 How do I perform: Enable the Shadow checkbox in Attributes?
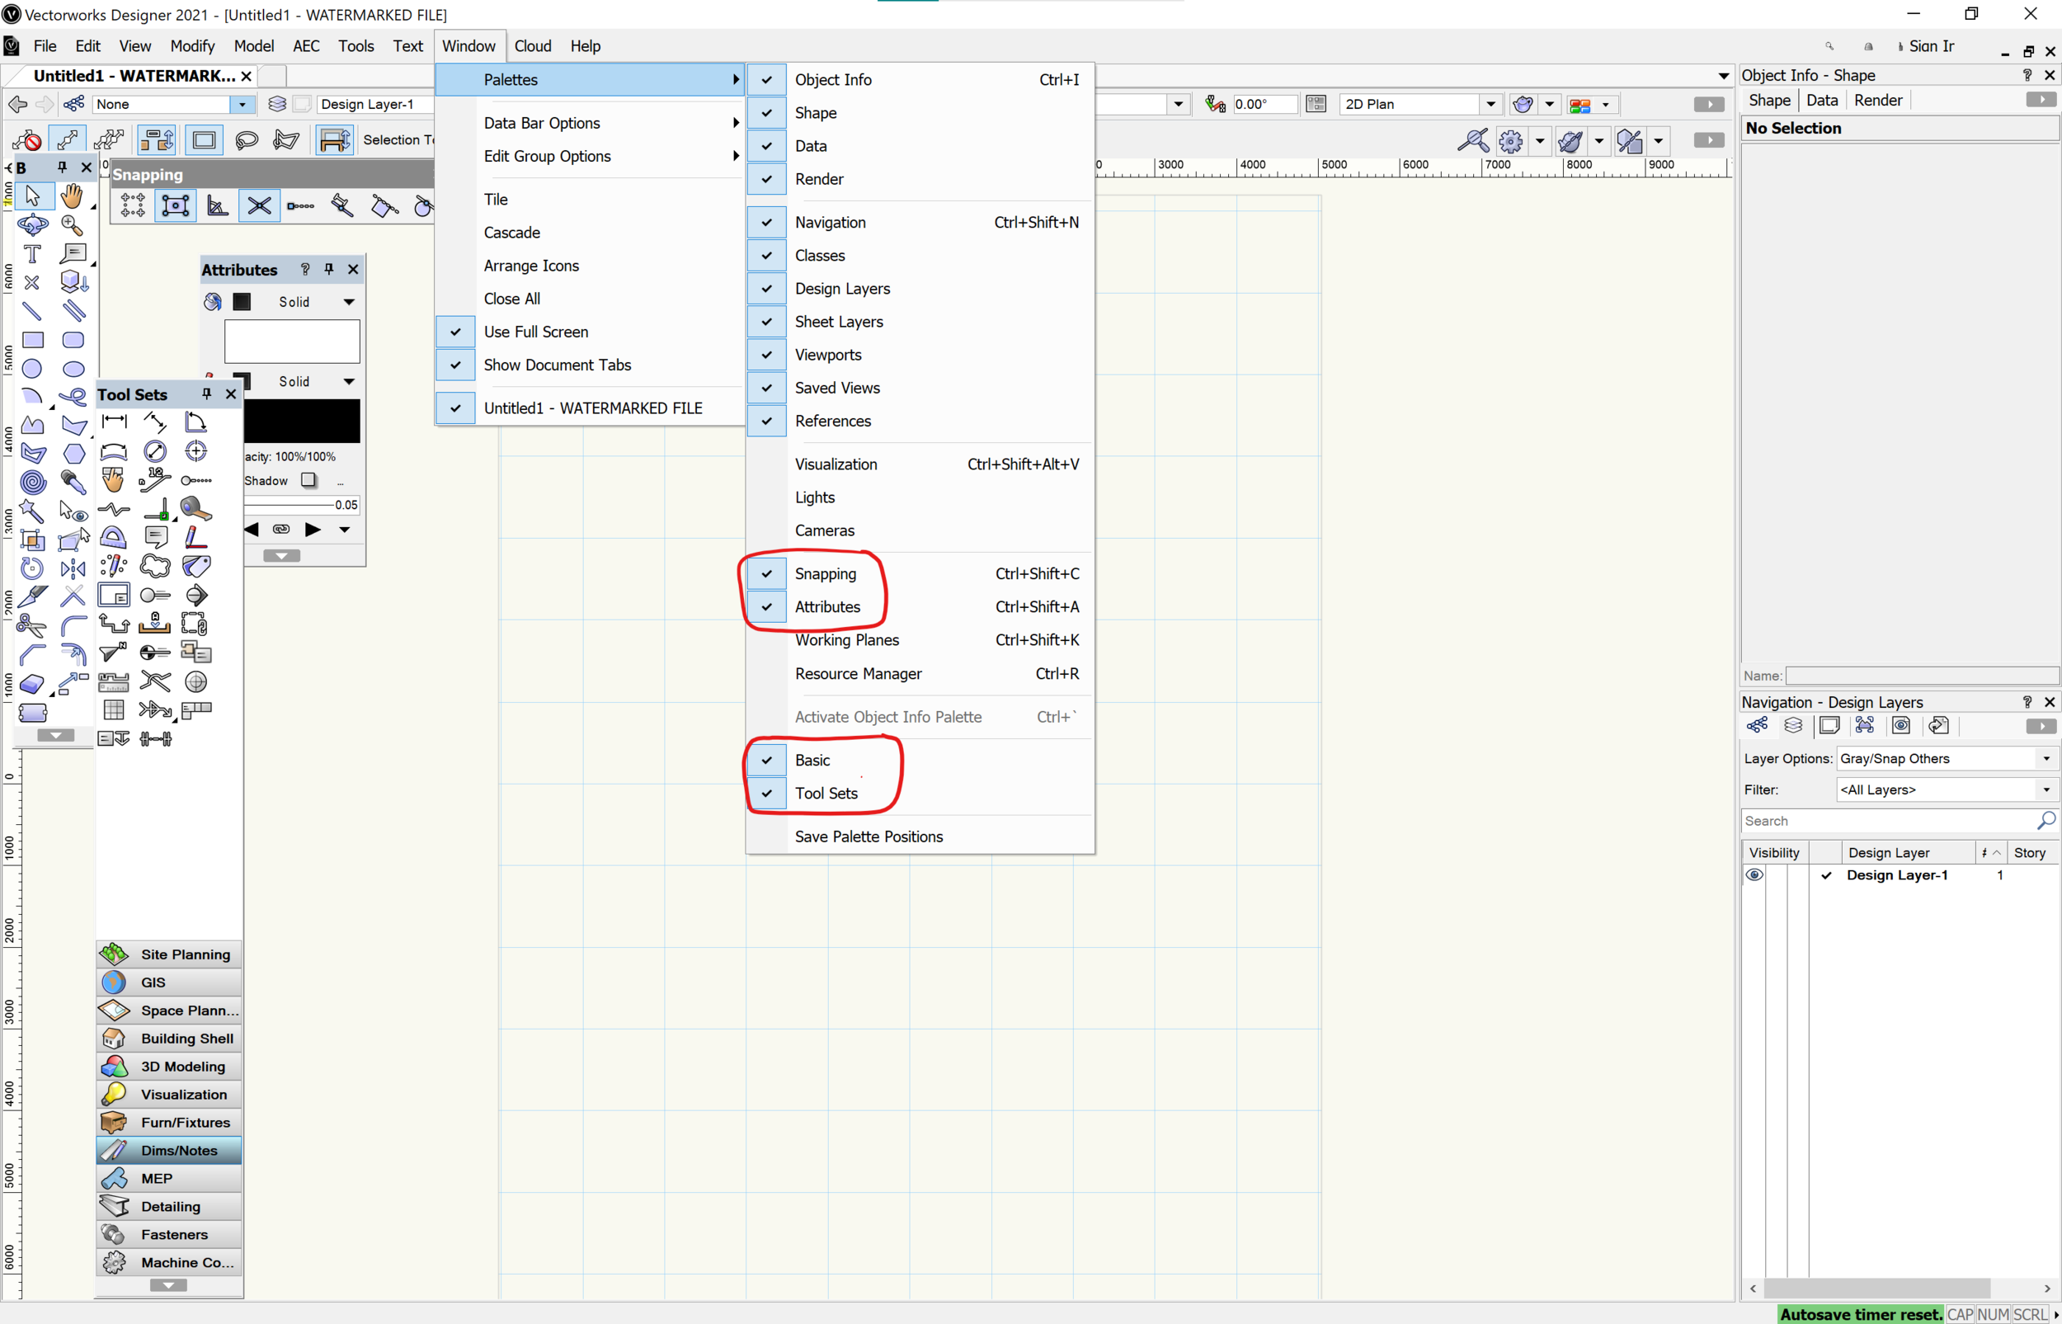click(308, 481)
